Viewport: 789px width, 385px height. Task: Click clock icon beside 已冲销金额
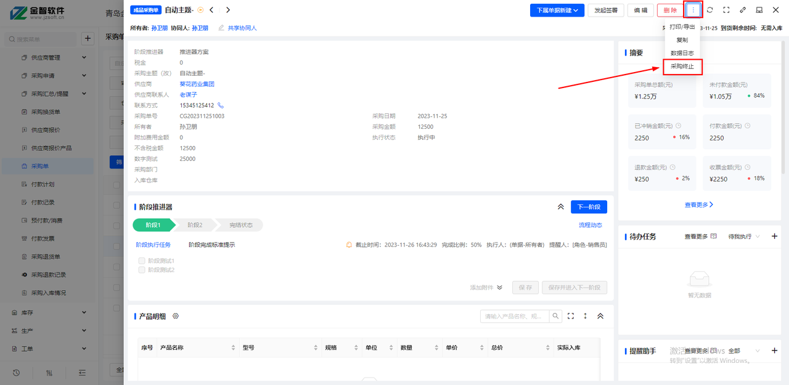678,125
